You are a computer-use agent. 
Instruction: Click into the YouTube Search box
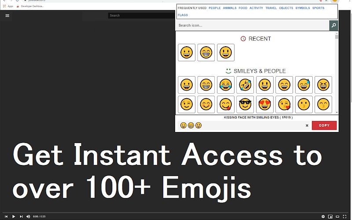[x=142, y=15]
